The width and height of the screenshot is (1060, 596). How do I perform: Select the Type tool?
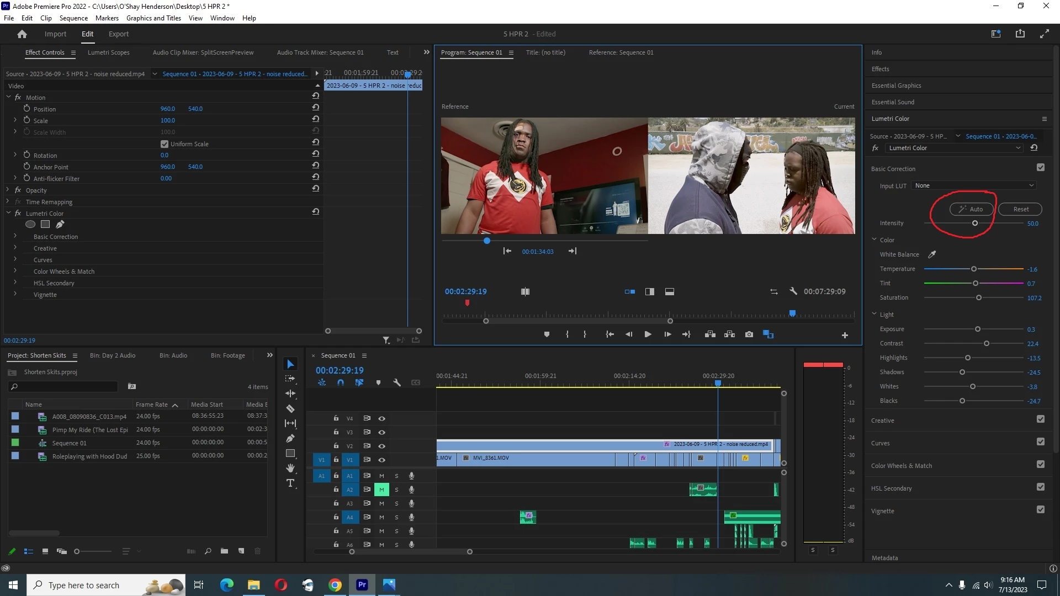290,483
